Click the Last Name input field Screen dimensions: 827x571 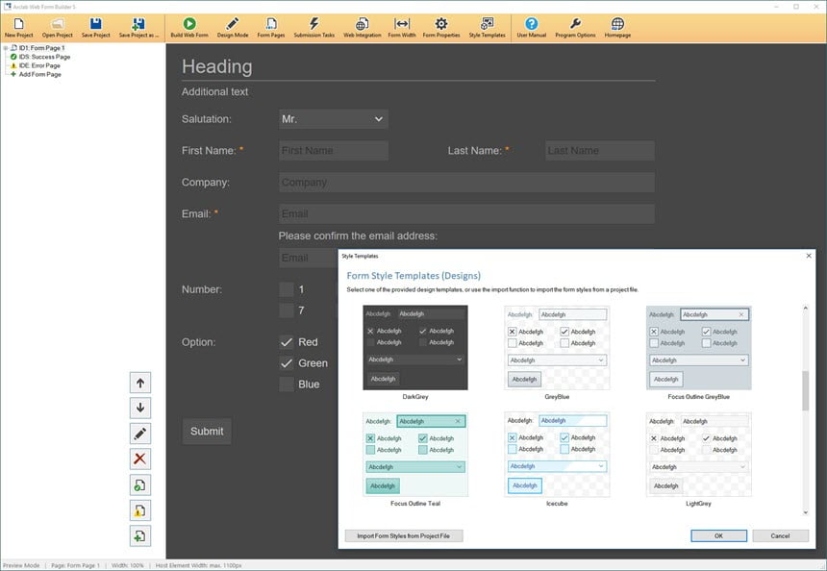tap(600, 151)
